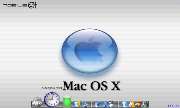Click the Mobile01 logo in the corner
This screenshot has height=108, width=180.
click(x=20, y=5)
